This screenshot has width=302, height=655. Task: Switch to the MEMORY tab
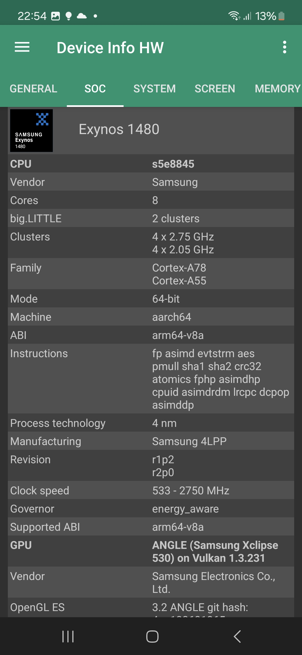(x=277, y=89)
